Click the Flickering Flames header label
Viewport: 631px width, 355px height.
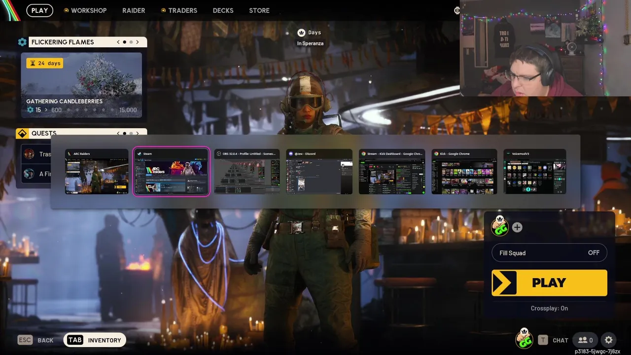(63, 42)
